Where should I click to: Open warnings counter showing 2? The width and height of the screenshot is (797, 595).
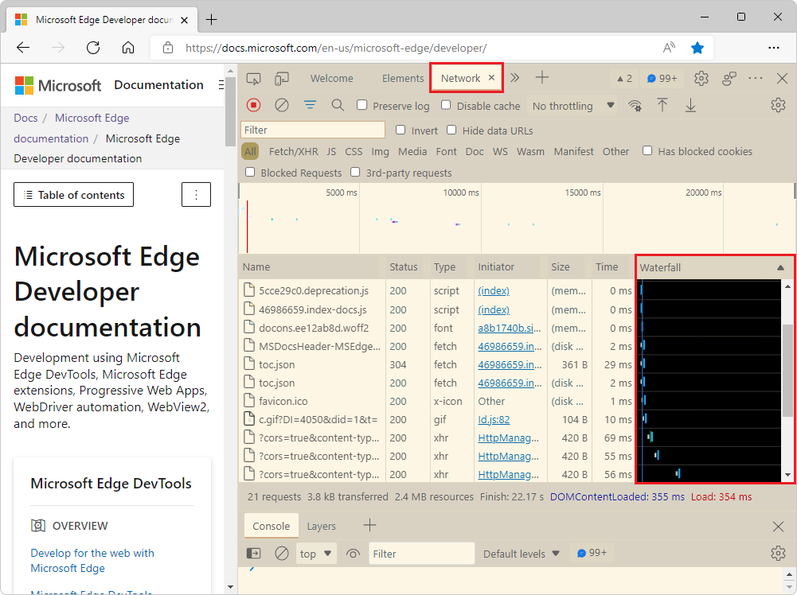(623, 78)
